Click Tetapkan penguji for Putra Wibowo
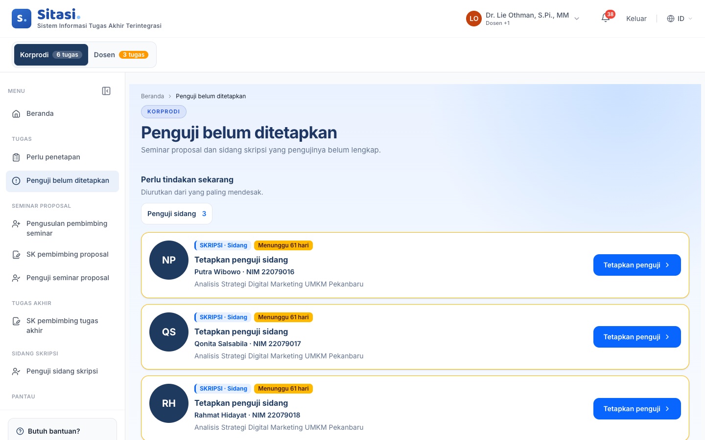Image resolution: width=705 pixels, height=440 pixels. click(x=637, y=265)
